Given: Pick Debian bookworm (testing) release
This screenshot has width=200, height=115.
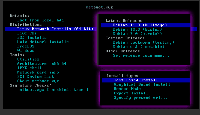Looking at the screenshot, I should click(x=144, y=43).
